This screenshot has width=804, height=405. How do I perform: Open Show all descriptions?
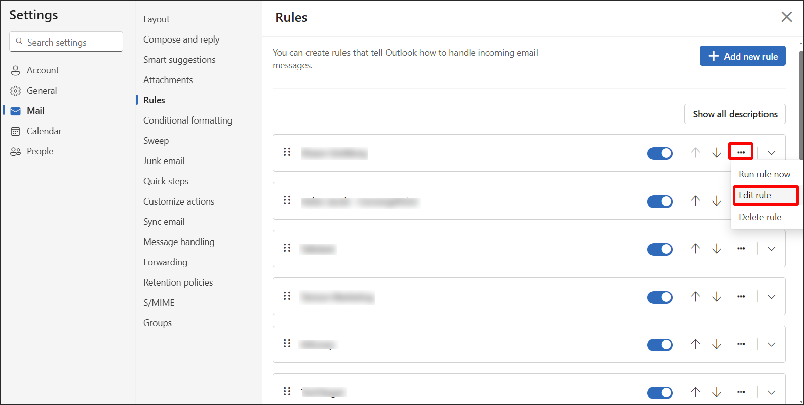click(x=735, y=114)
